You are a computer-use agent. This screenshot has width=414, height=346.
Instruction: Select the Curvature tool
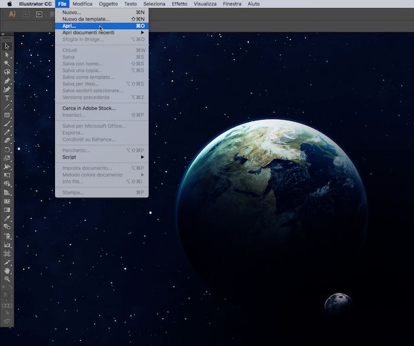(7, 90)
